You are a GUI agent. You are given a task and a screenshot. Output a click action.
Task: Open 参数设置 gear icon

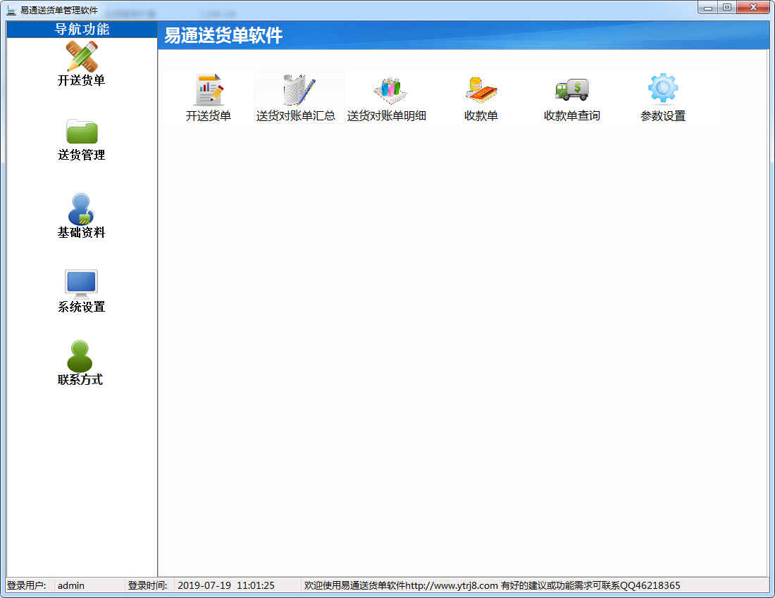tap(663, 98)
